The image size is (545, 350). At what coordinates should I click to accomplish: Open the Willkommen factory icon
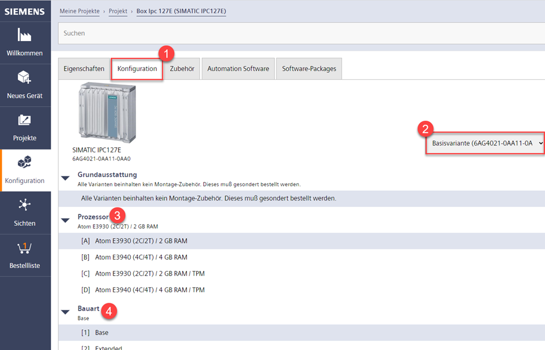(x=24, y=35)
